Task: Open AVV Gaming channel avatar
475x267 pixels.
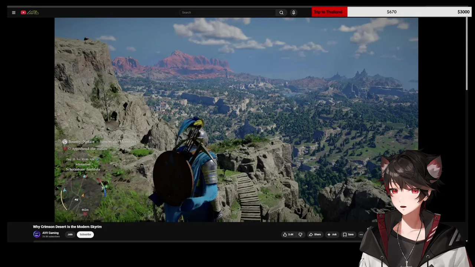Action: (37, 234)
